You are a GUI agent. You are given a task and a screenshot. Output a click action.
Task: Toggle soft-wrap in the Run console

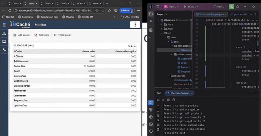click(x=158, y=115)
